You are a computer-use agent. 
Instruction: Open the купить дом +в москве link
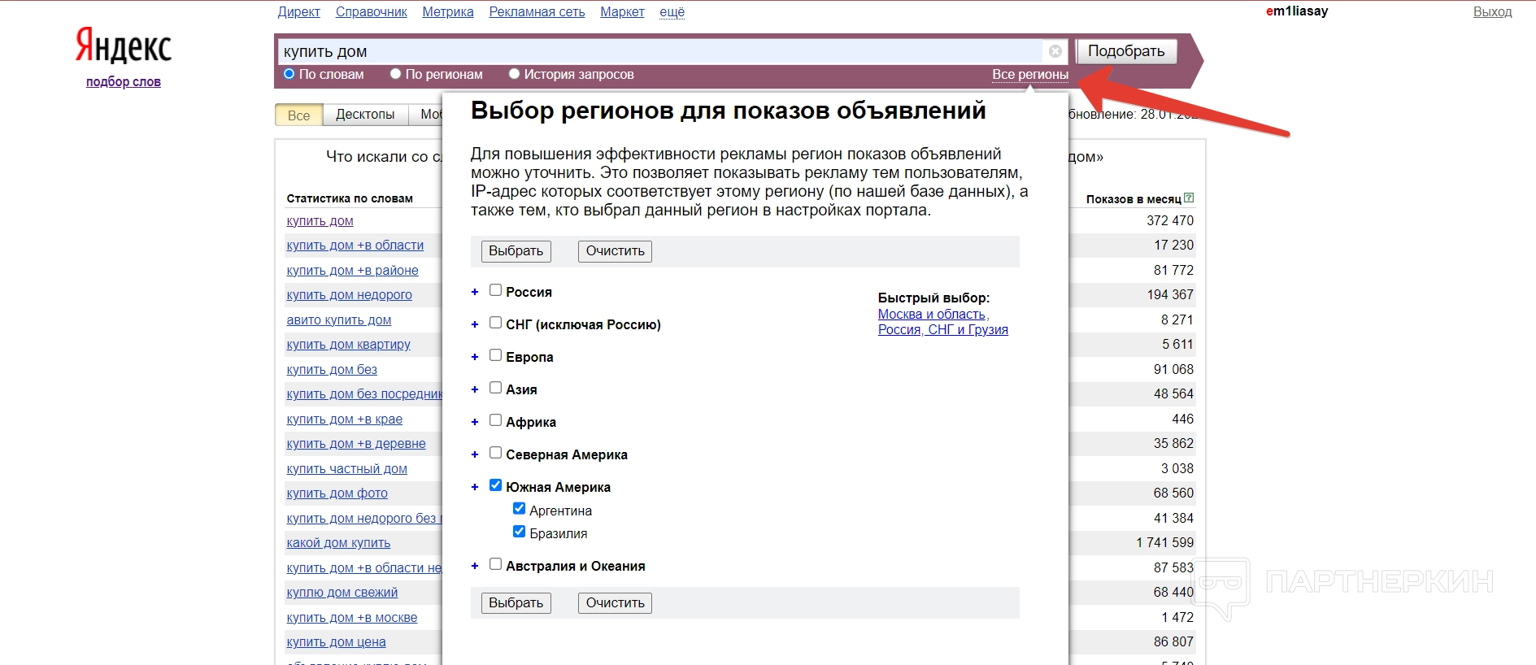click(351, 617)
